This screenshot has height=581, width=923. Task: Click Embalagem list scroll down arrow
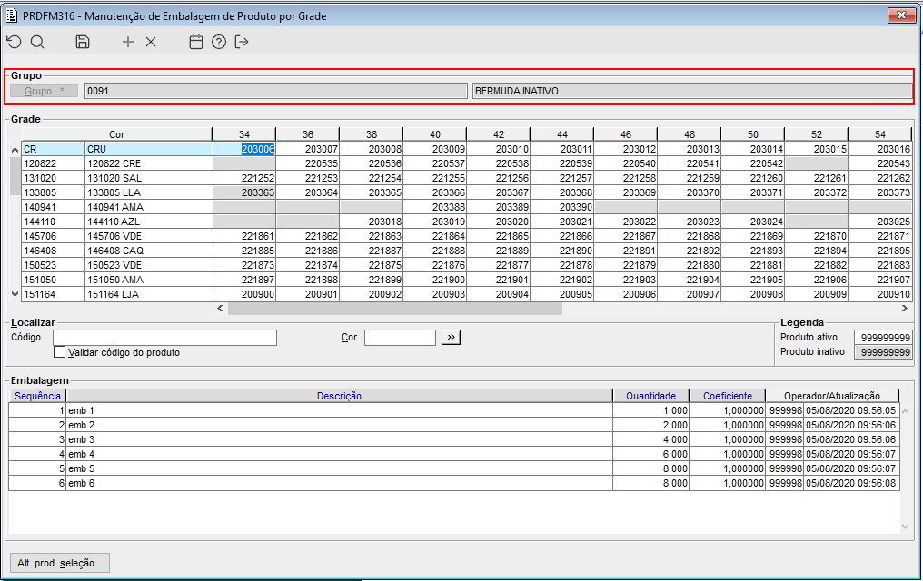click(x=906, y=527)
